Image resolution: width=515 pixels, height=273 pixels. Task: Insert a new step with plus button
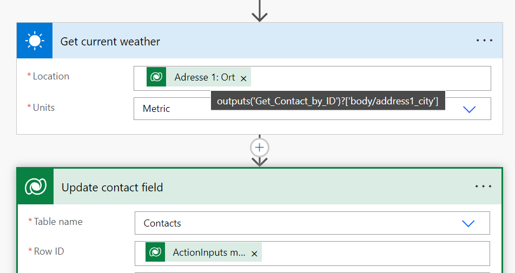point(260,148)
